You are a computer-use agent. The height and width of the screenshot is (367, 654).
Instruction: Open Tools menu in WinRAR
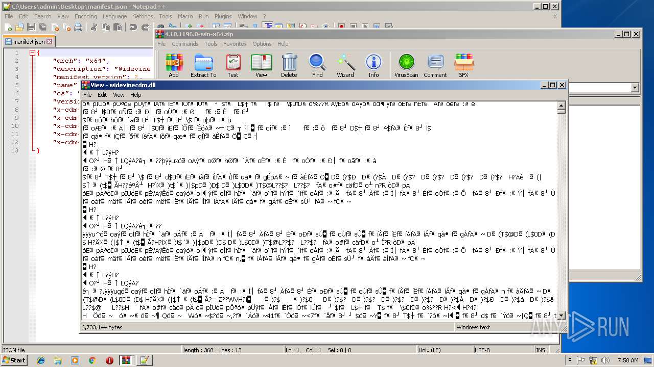point(211,44)
